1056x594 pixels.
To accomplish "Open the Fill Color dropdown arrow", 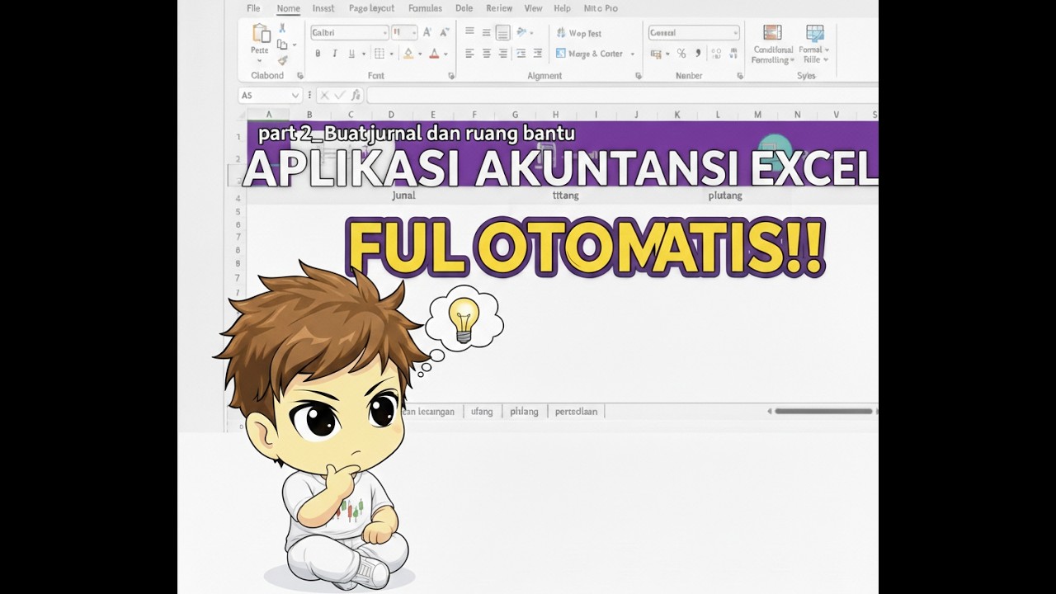I will click(x=419, y=54).
